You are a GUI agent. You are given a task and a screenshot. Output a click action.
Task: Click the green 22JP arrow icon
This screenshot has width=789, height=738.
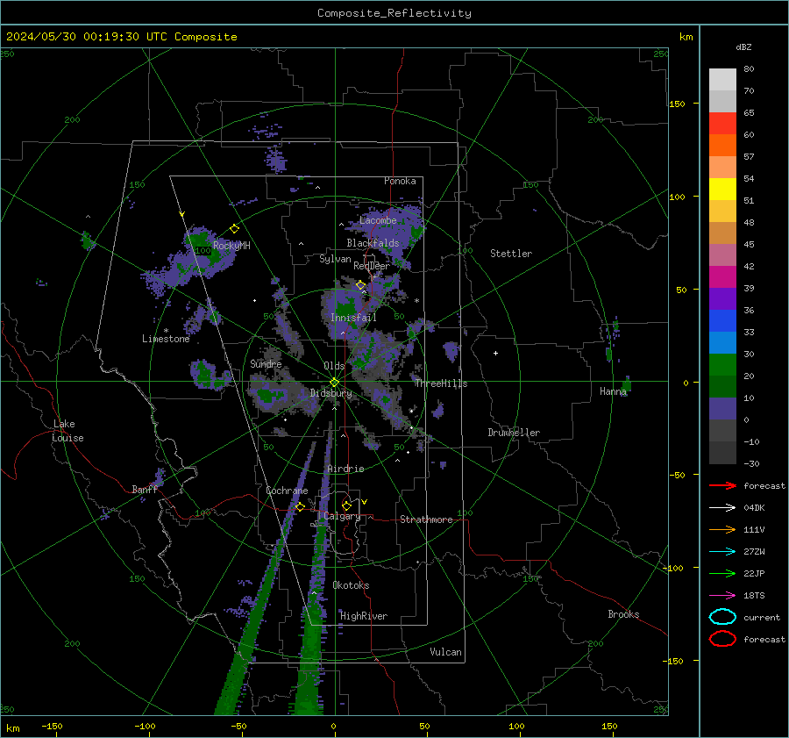pyautogui.click(x=722, y=573)
